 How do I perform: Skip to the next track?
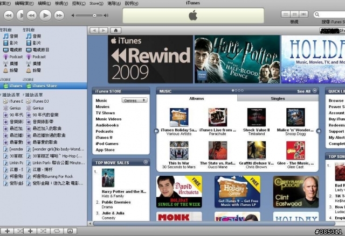tap(59, 16)
